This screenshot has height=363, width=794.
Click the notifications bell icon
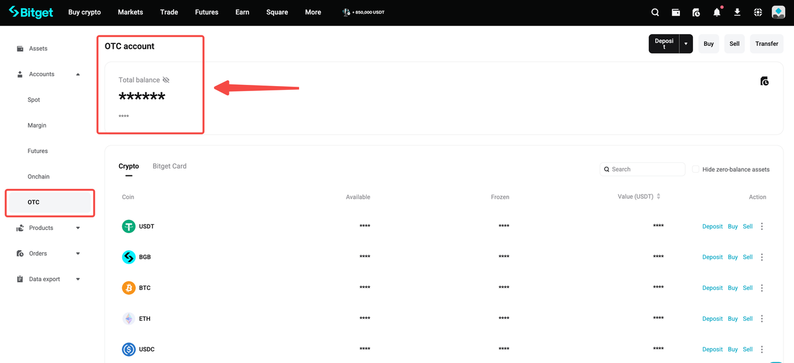pyautogui.click(x=716, y=12)
